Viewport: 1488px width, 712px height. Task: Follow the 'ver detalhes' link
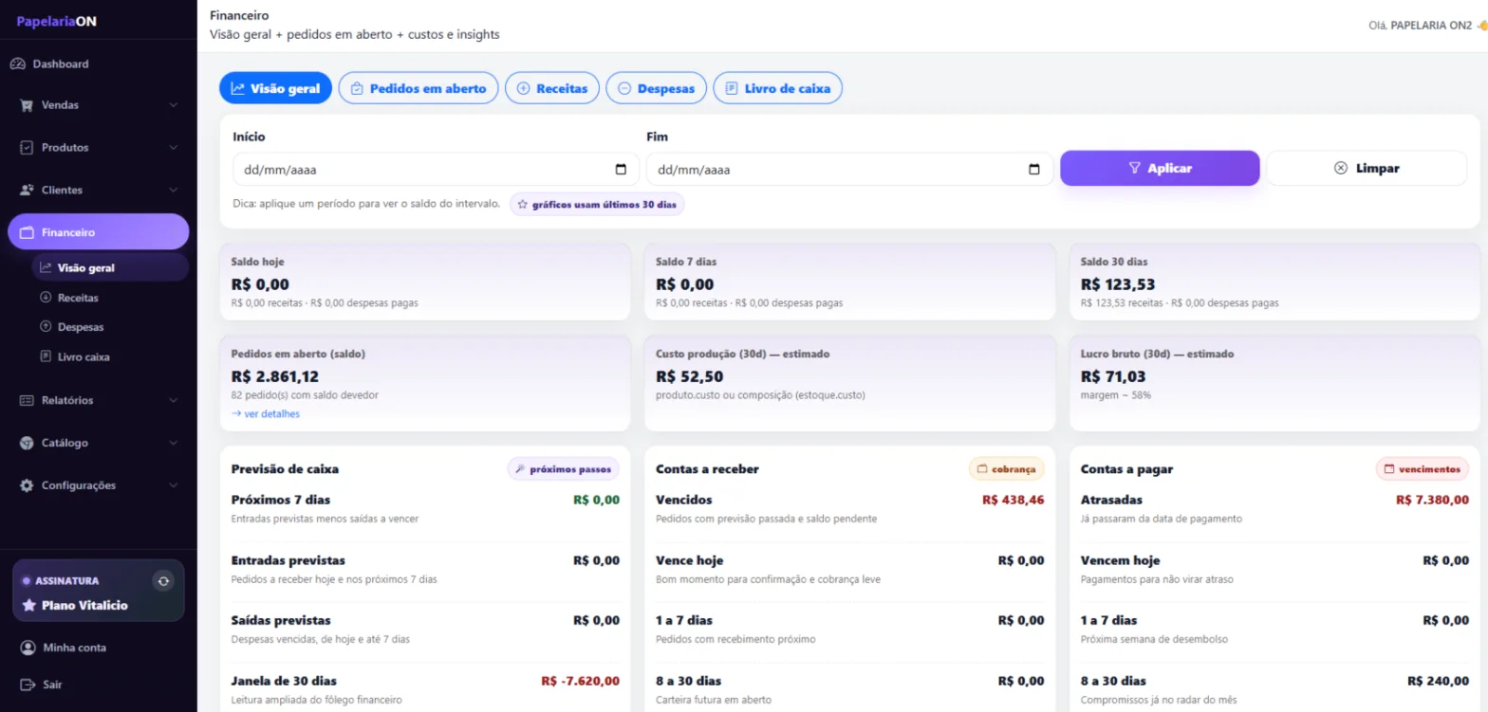[x=266, y=414]
